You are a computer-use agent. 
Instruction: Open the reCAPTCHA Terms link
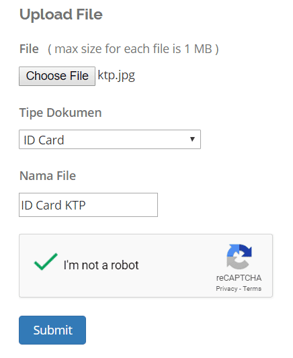pyautogui.click(x=252, y=289)
